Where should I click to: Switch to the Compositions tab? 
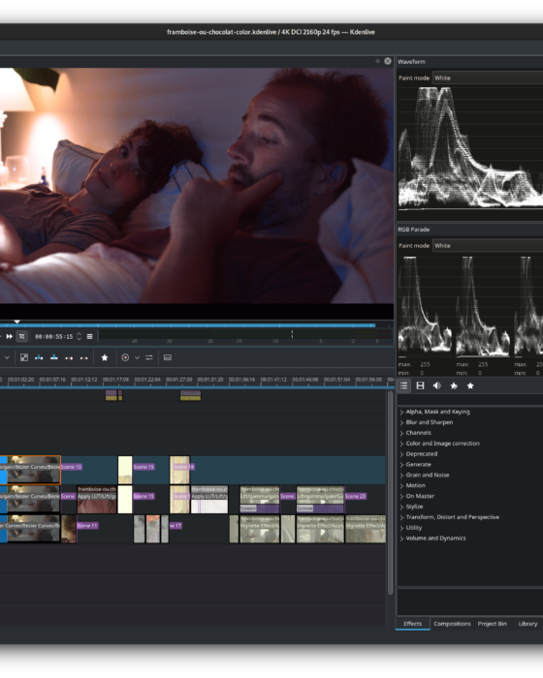[452, 624]
